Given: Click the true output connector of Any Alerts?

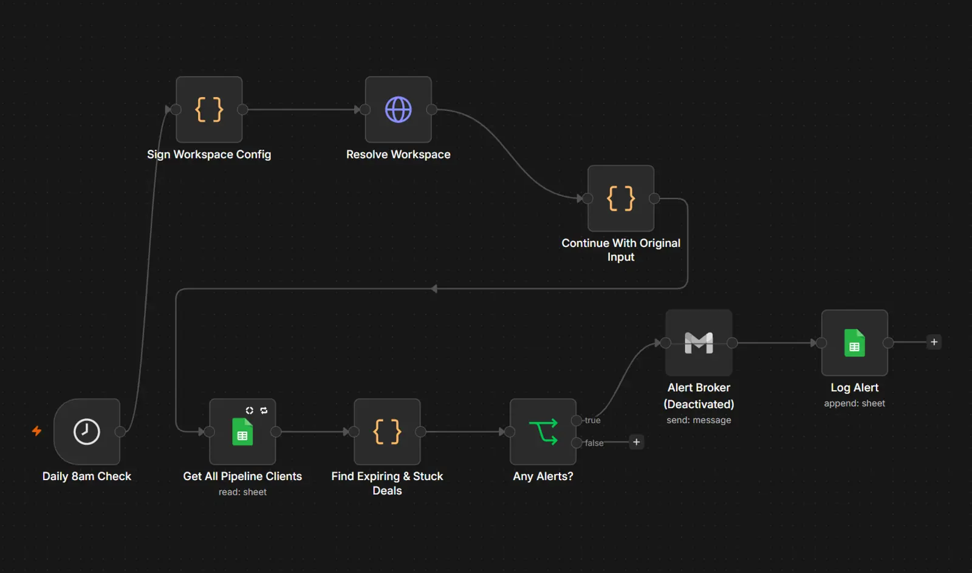Looking at the screenshot, I should (577, 420).
